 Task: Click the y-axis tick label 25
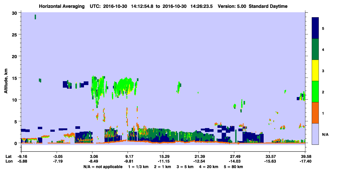coord(15,34)
